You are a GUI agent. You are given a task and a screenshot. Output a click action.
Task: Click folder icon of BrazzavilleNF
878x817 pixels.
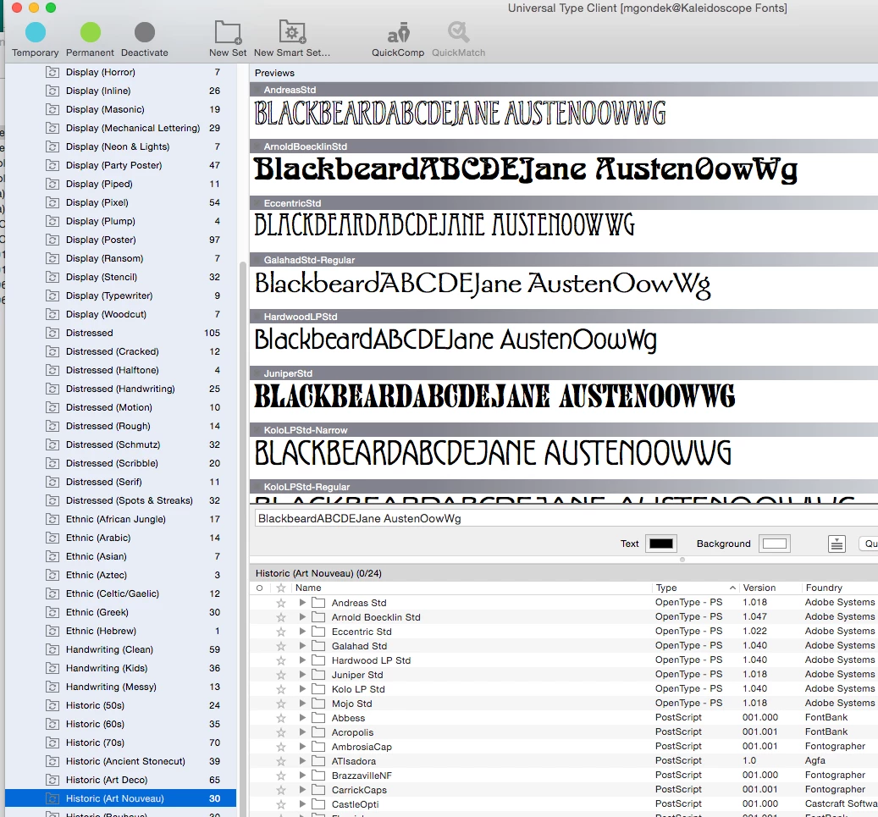[318, 776]
